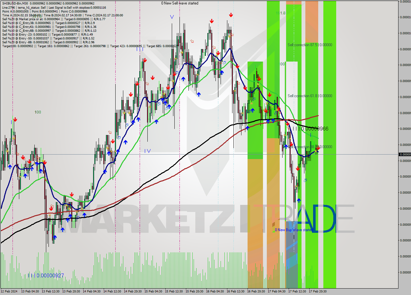Click the Time A / Time B / Time C line
411x295 pixels.
62,15
